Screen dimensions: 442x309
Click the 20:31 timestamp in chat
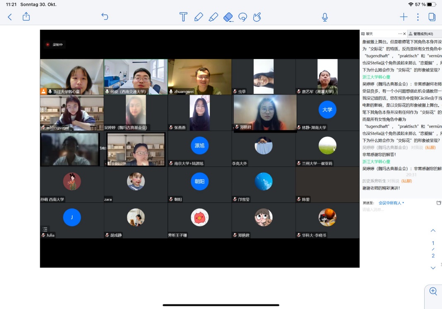coord(411,175)
